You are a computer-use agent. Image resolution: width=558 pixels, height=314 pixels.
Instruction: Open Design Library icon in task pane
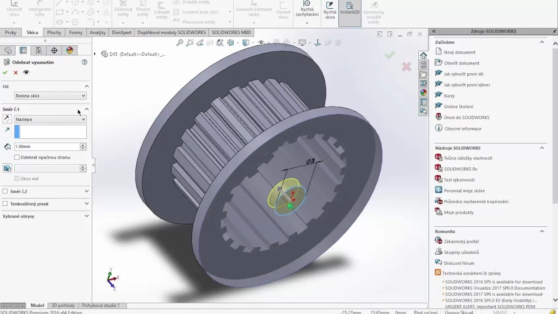point(423,65)
